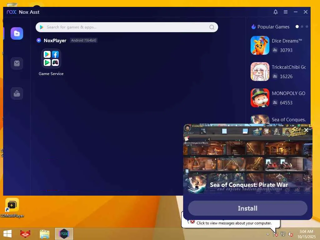Click the MONOPOLY GO title

point(288,93)
